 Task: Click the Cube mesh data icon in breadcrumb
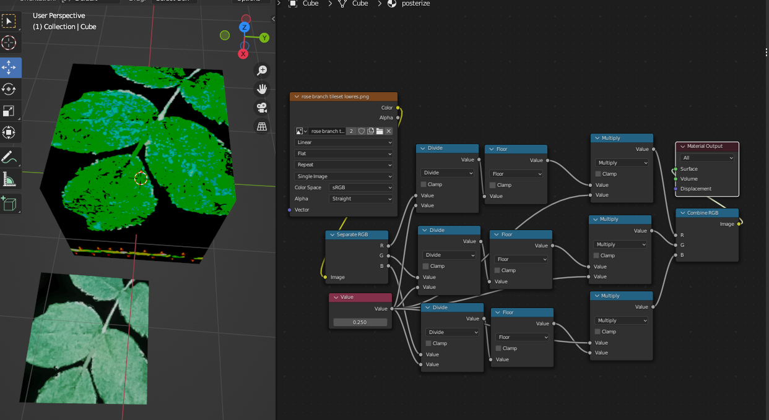[x=342, y=4]
